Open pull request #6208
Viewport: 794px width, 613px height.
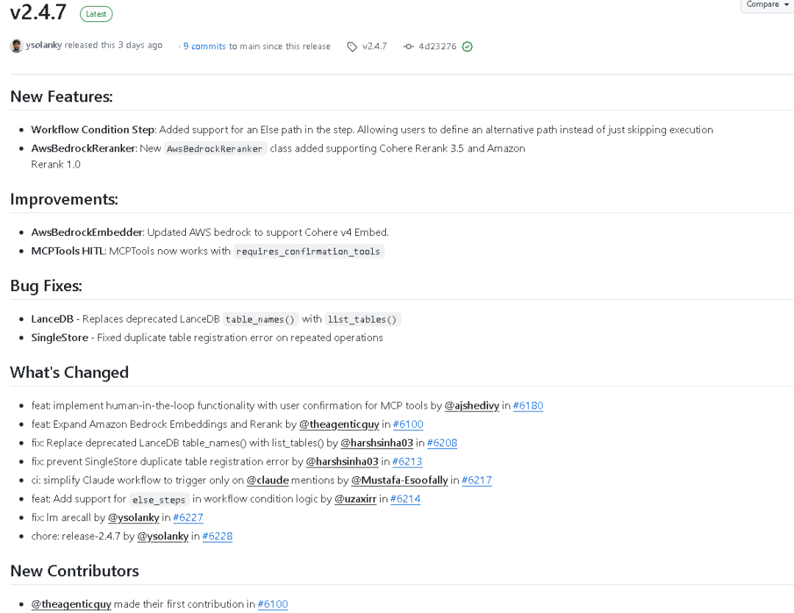coord(442,443)
